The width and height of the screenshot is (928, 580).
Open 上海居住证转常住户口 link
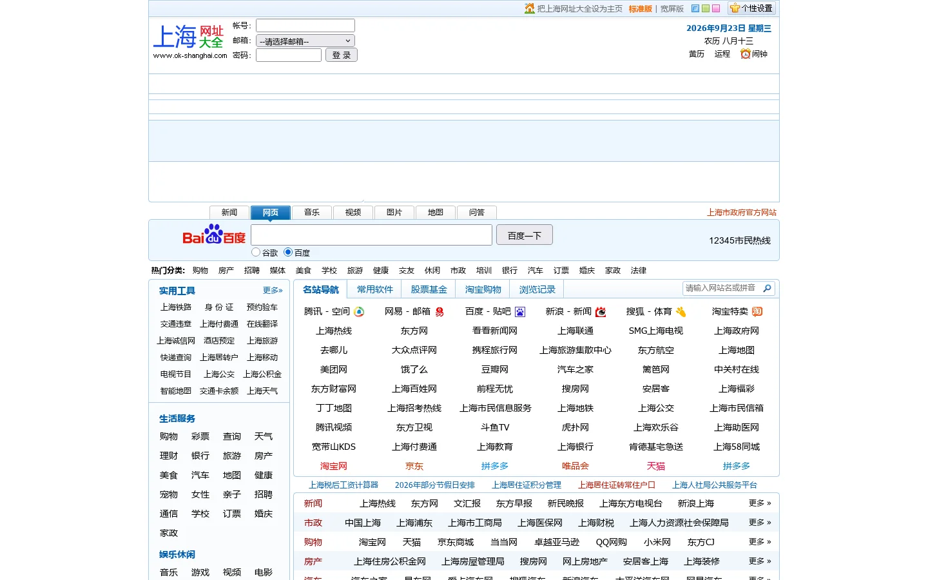point(617,485)
